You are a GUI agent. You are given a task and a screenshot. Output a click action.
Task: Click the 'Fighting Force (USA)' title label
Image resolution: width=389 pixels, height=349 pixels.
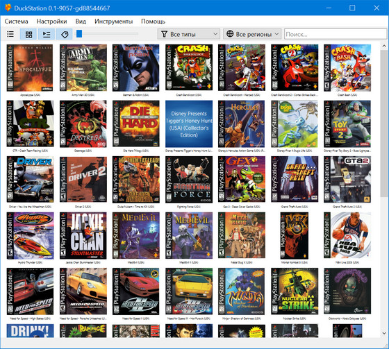[x=189, y=207]
